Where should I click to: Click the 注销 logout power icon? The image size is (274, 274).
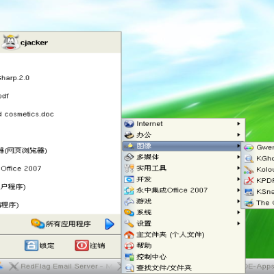click(x=82, y=245)
